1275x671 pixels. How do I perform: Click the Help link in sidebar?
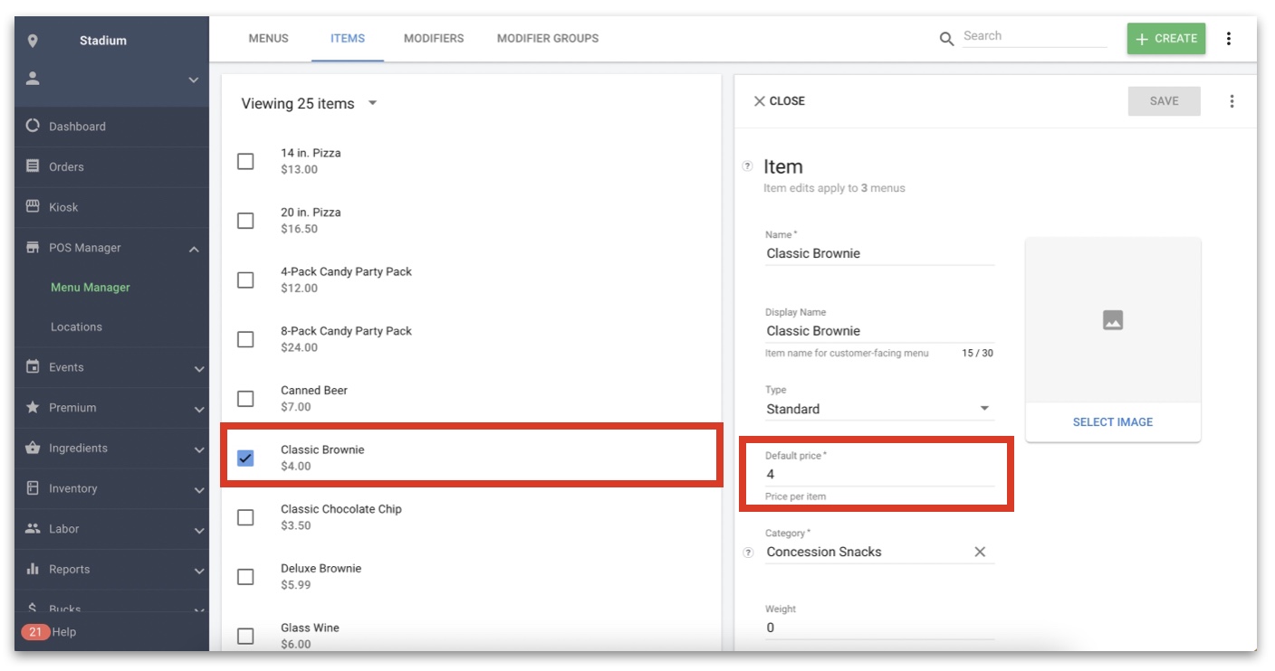(64, 632)
